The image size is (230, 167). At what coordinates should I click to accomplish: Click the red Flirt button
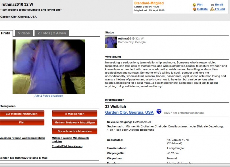22,122
